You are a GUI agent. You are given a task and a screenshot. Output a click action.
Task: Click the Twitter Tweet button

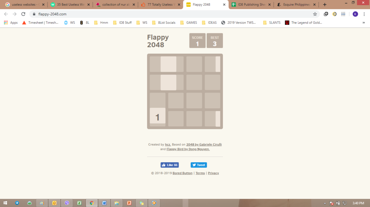click(x=199, y=165)
